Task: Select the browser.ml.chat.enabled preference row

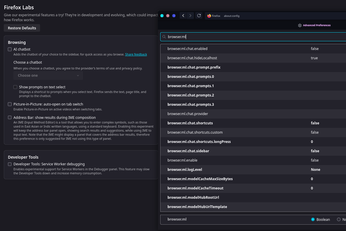Action: tap(188, 49)
